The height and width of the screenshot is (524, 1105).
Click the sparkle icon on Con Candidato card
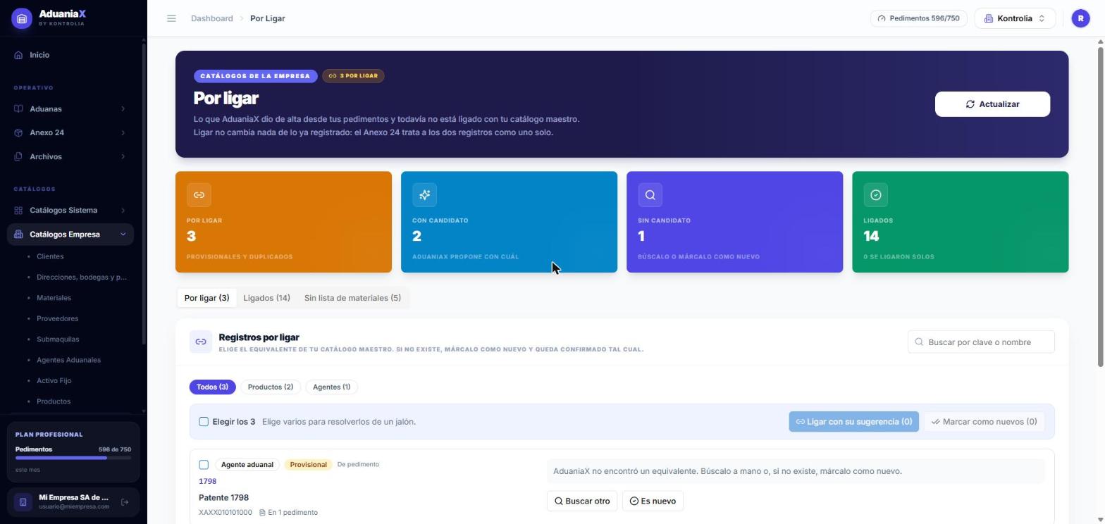click(x=424, y=195)
